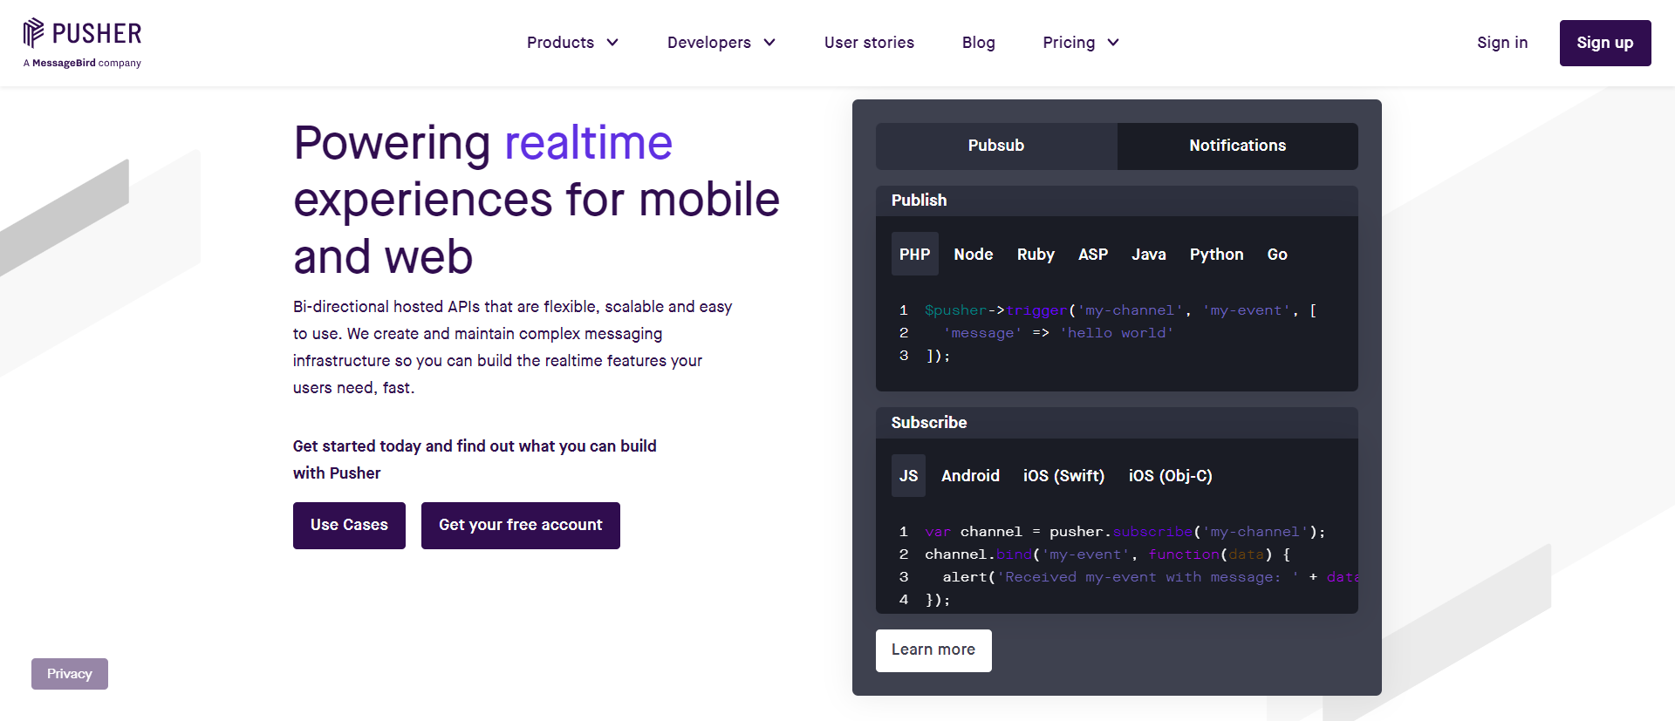Viewport: 1675px width, 721px height.
Task: Select ASP publish language
Action: (1093, 254)
